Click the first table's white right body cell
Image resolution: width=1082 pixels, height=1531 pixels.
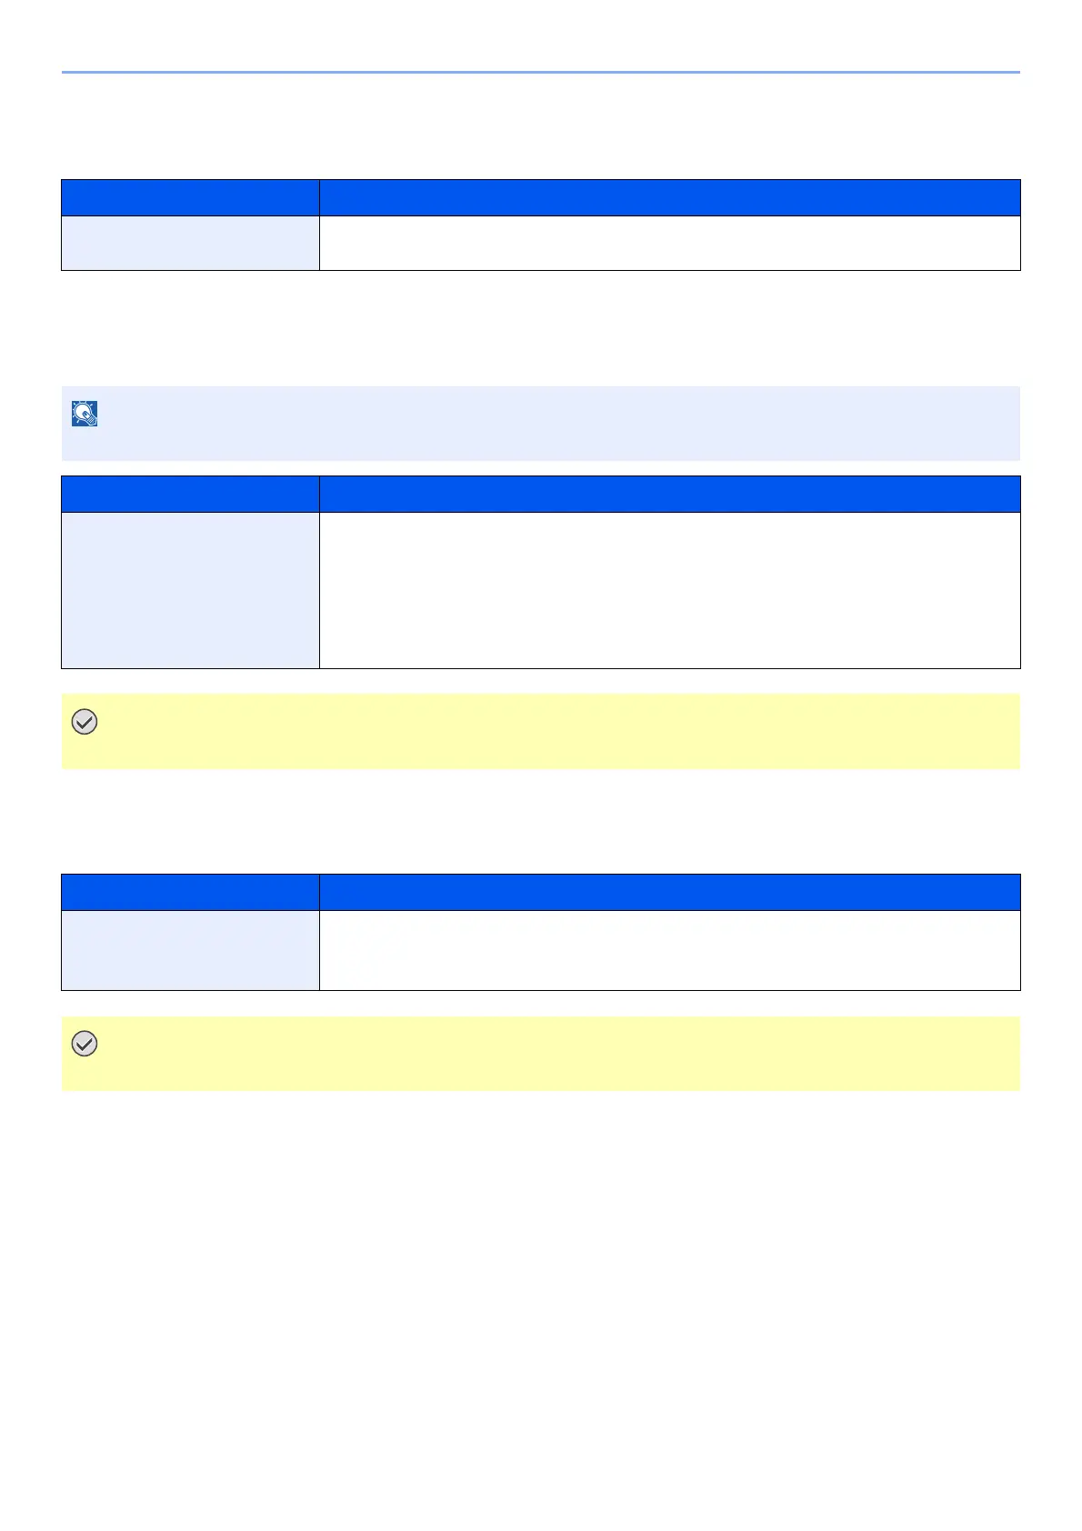click(669, 243)
